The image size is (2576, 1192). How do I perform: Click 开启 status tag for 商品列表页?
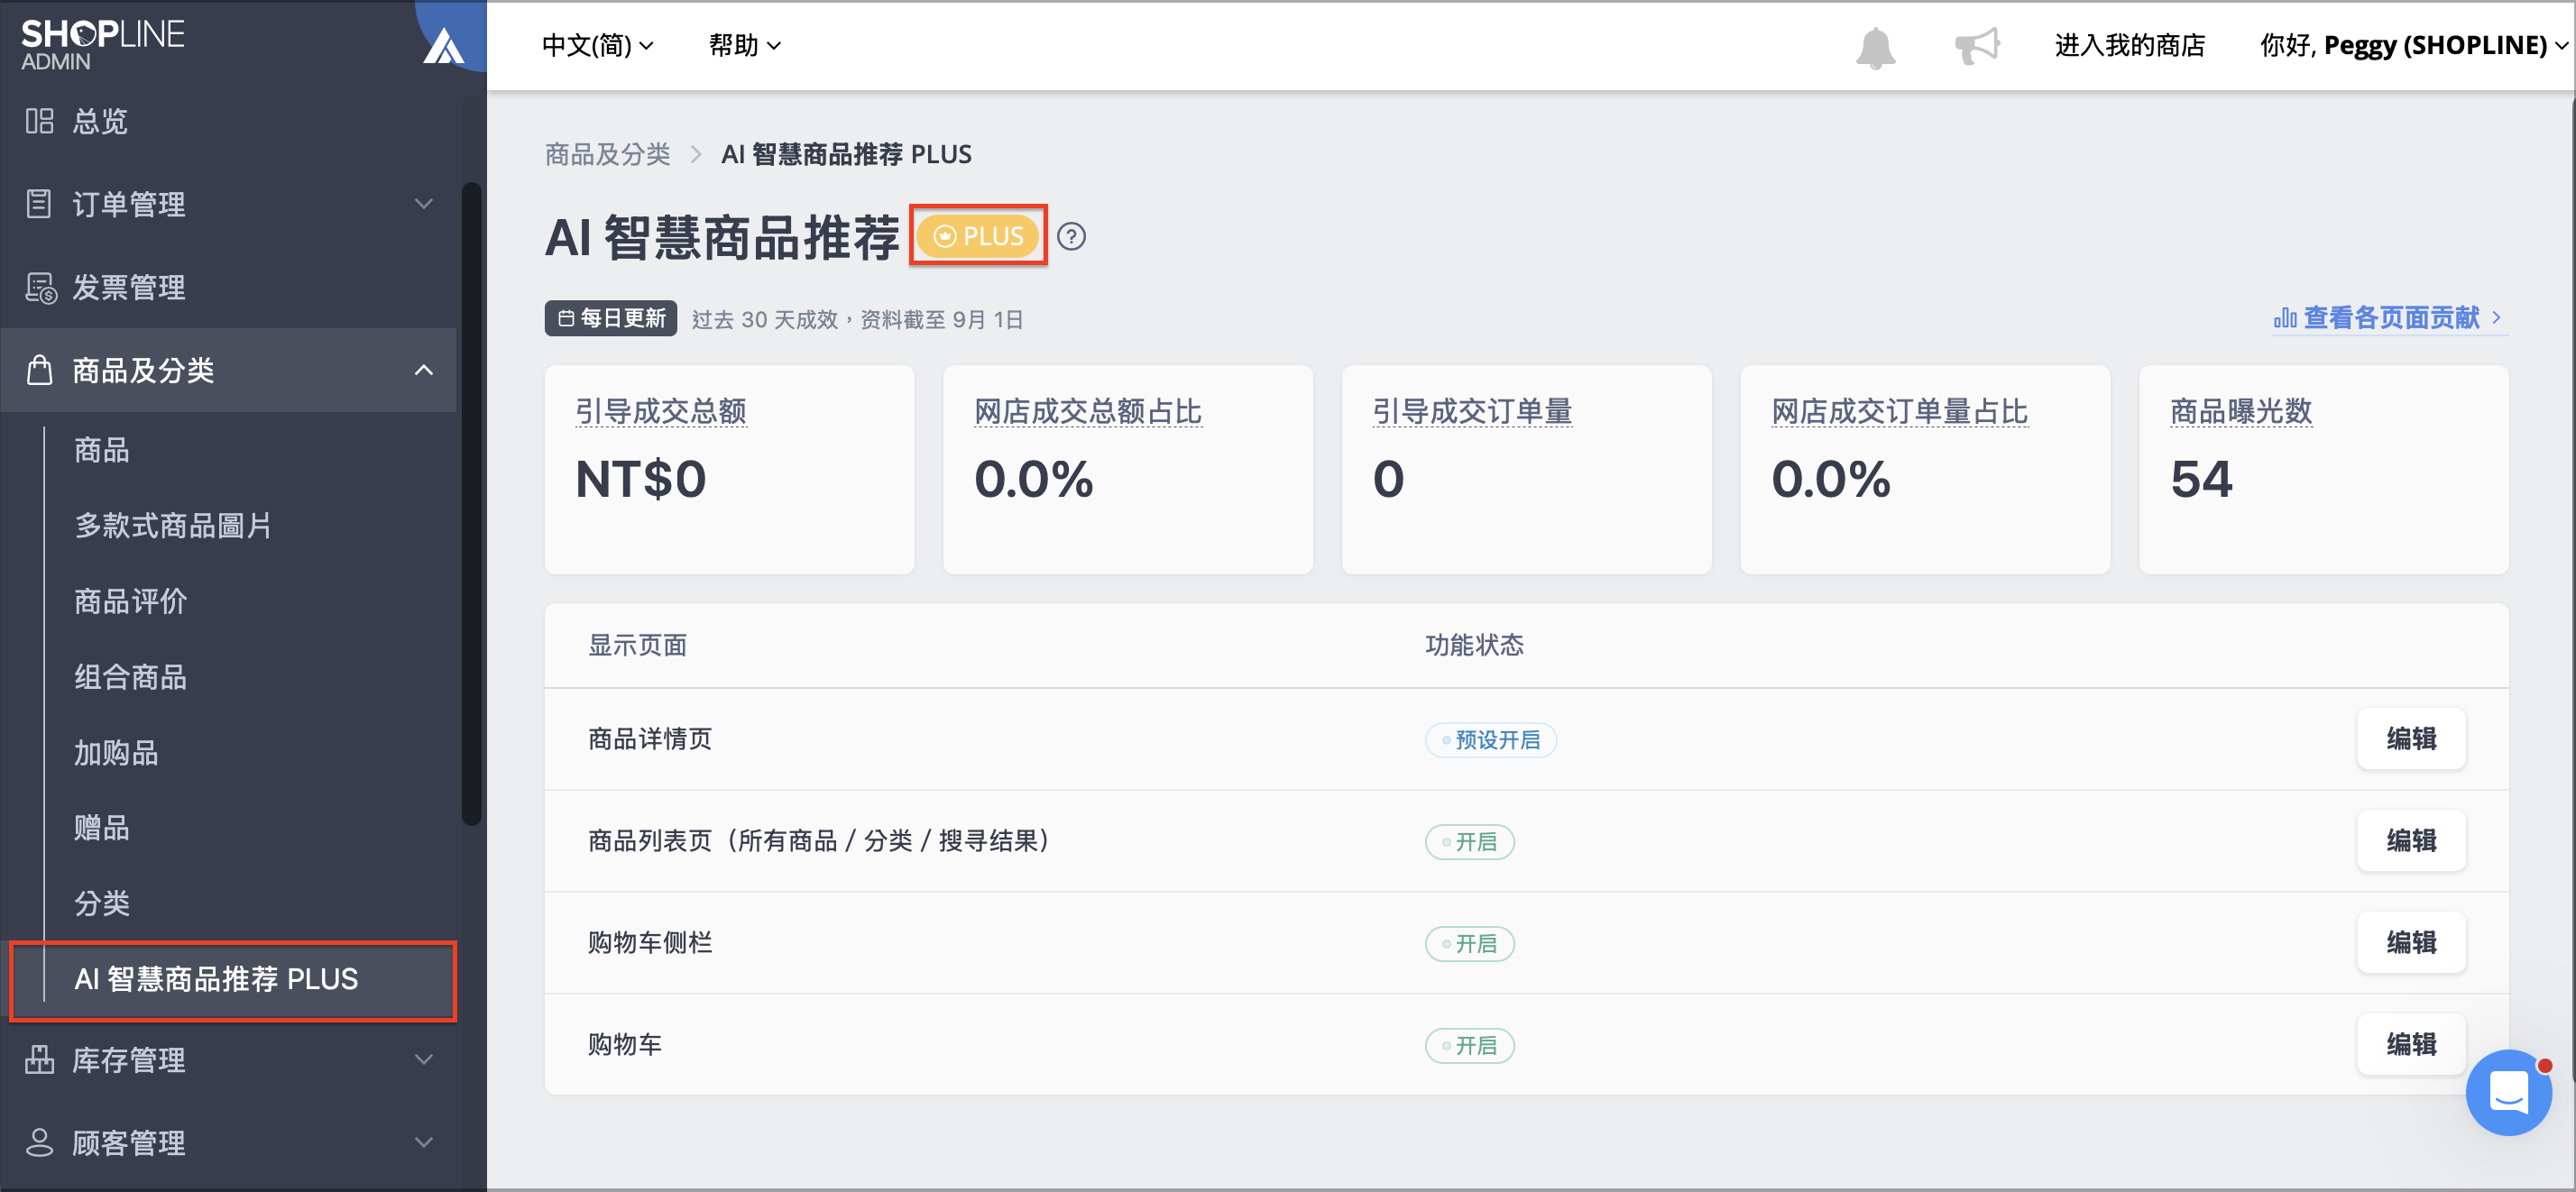(x=1469, y=842)
